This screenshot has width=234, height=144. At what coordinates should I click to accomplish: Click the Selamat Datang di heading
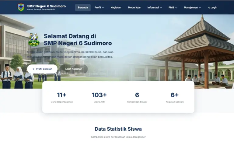(70, 36)
